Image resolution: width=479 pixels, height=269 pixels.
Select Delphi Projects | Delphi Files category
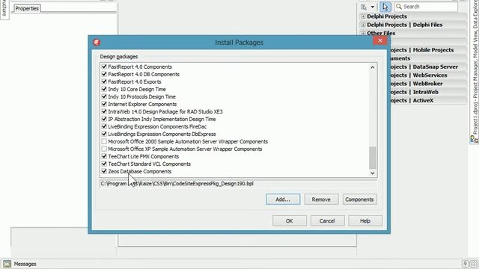coord(404,25)
